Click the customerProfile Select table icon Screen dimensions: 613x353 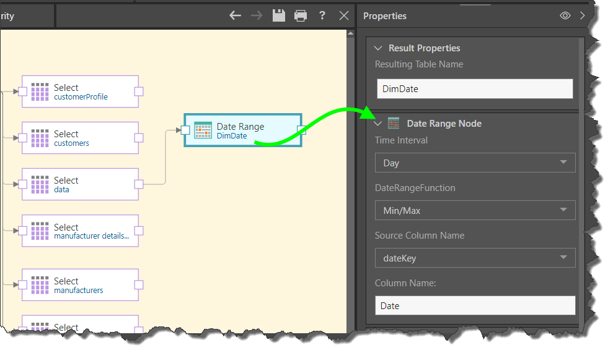point(40,91)
